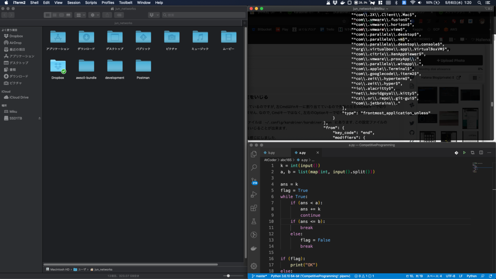Viewport: 496px width, 279px height.
Task: Open the VS Code Explorer view
Action: click(254, 154)
